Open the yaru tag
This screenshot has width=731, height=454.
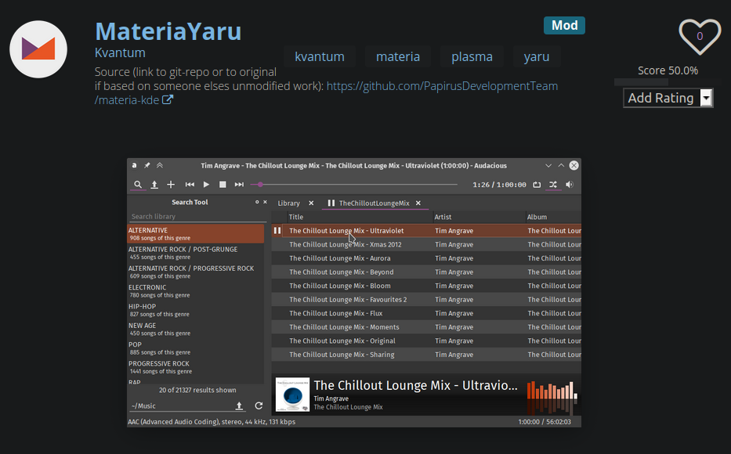click(536, 56)
